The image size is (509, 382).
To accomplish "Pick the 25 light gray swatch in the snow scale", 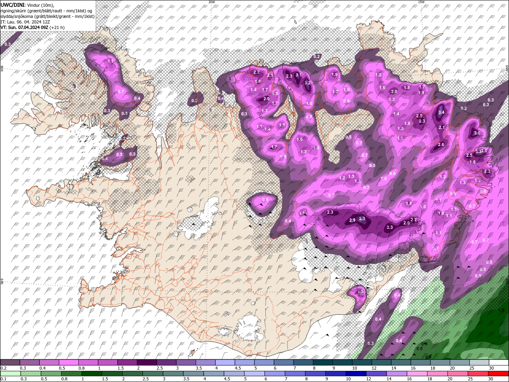I will click(x=479, y=363).
